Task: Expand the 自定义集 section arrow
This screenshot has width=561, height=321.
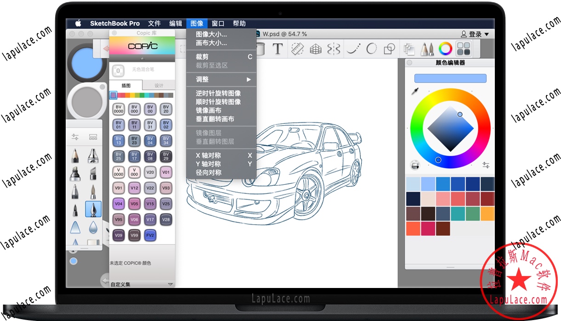Action: coord(170,284)
